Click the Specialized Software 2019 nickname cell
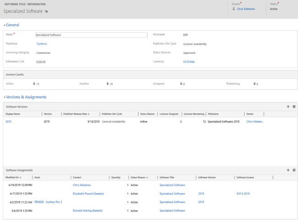Image resolution: width=298 pixels, height=220 pixels. pos(223,122)
